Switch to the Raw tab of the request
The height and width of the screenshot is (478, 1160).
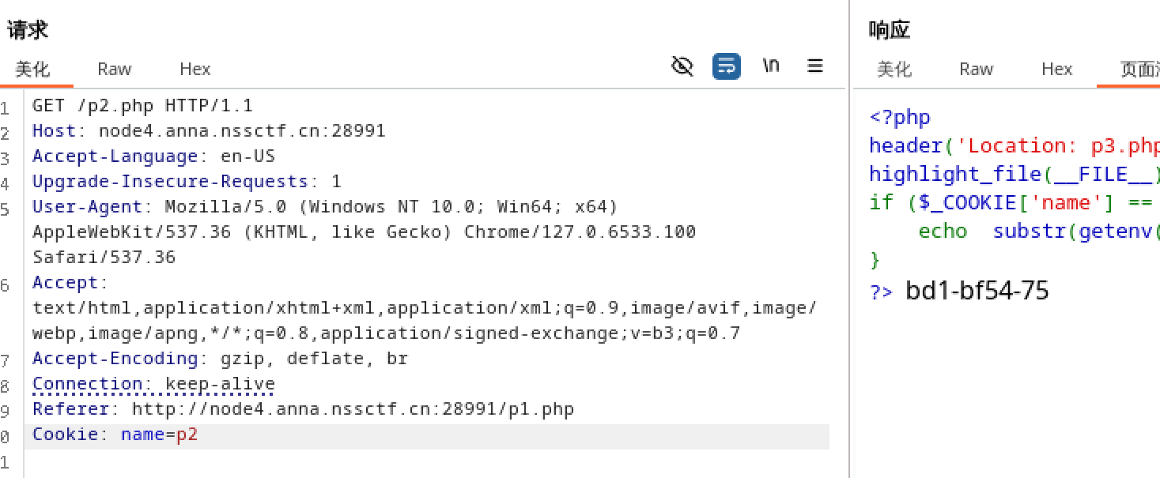click(x=114, y=69)
